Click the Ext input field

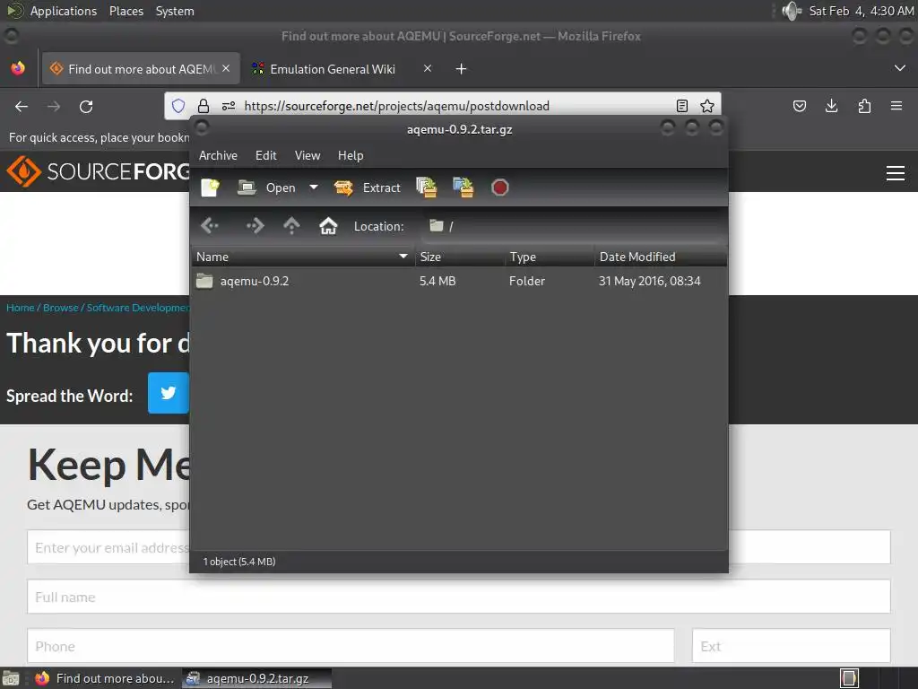[x=792, y=646]
